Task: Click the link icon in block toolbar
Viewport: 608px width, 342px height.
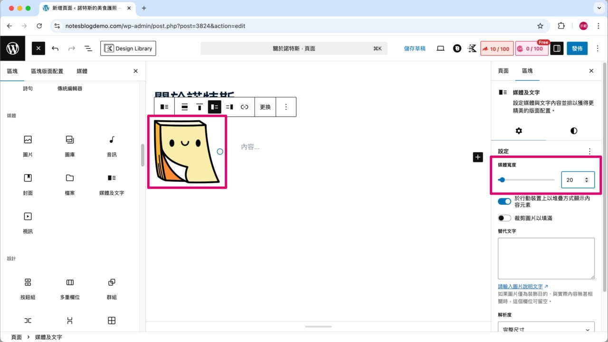Action: [244, 107]
